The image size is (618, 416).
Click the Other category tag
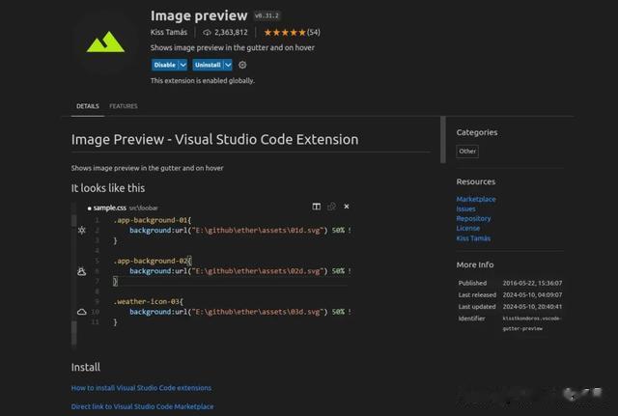(x=467, y=152)
